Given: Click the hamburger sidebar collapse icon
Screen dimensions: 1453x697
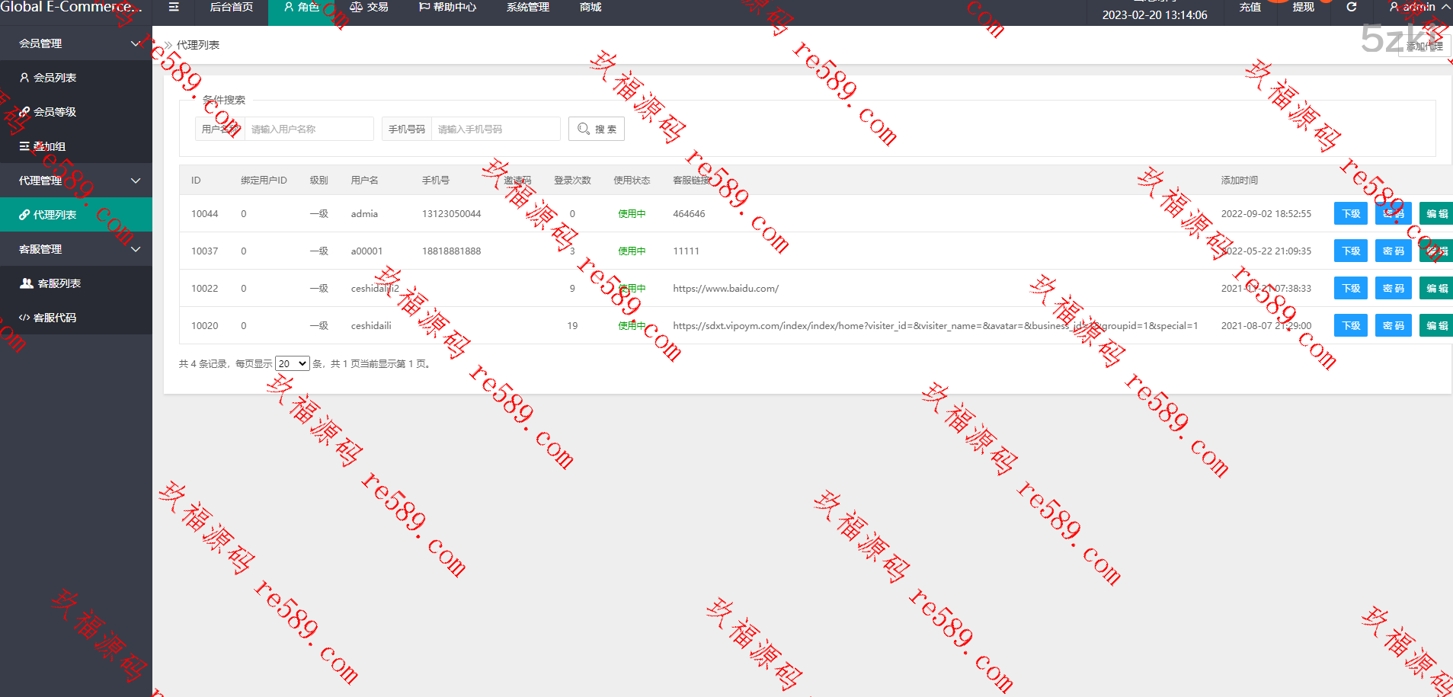Looking at the screenshot, I should tap(174, 7).
